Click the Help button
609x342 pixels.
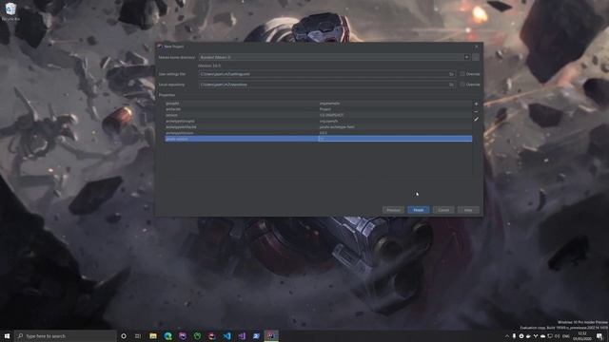tap(468, 210)
